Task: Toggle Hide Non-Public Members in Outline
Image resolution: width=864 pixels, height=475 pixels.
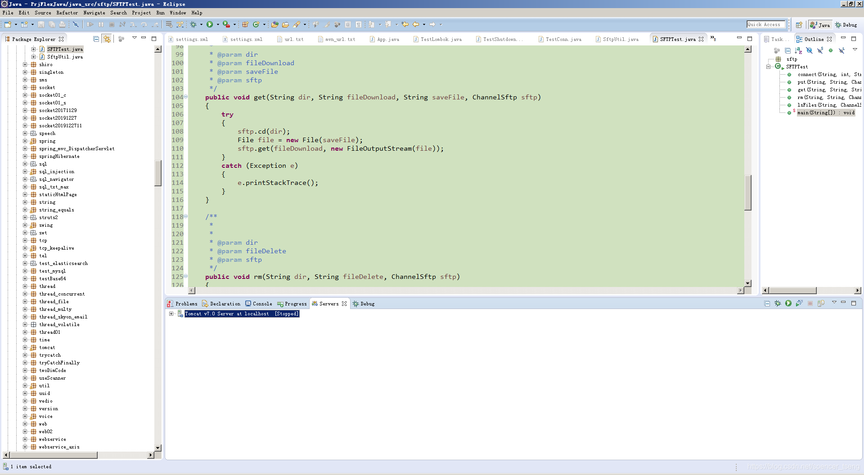Action: 830,50
